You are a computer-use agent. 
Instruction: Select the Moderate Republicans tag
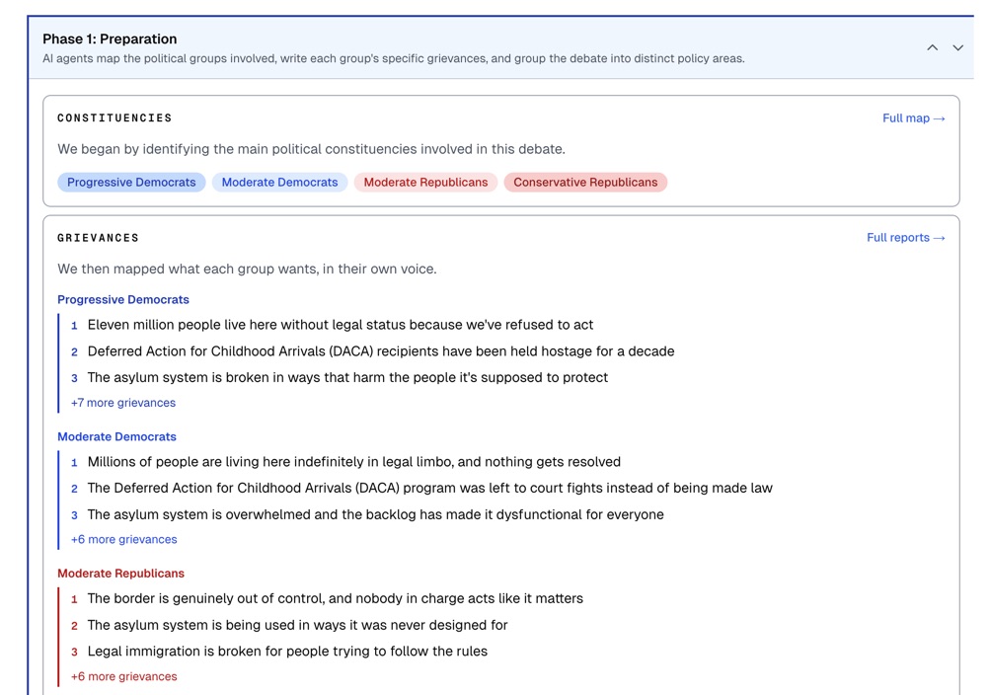(x=425, y=183)
